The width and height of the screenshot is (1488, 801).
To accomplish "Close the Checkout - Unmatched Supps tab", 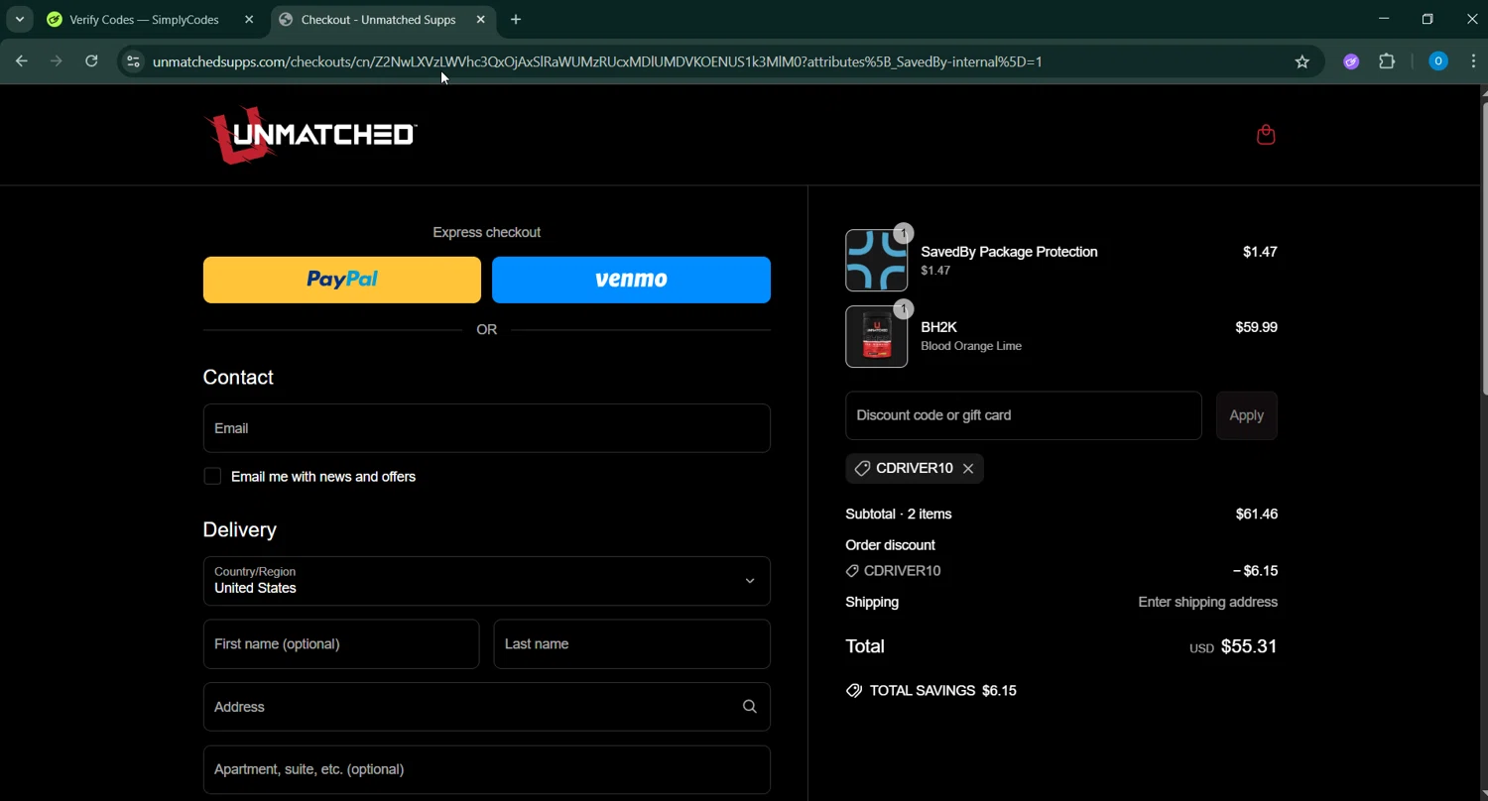I will click(x=481, y=20).
